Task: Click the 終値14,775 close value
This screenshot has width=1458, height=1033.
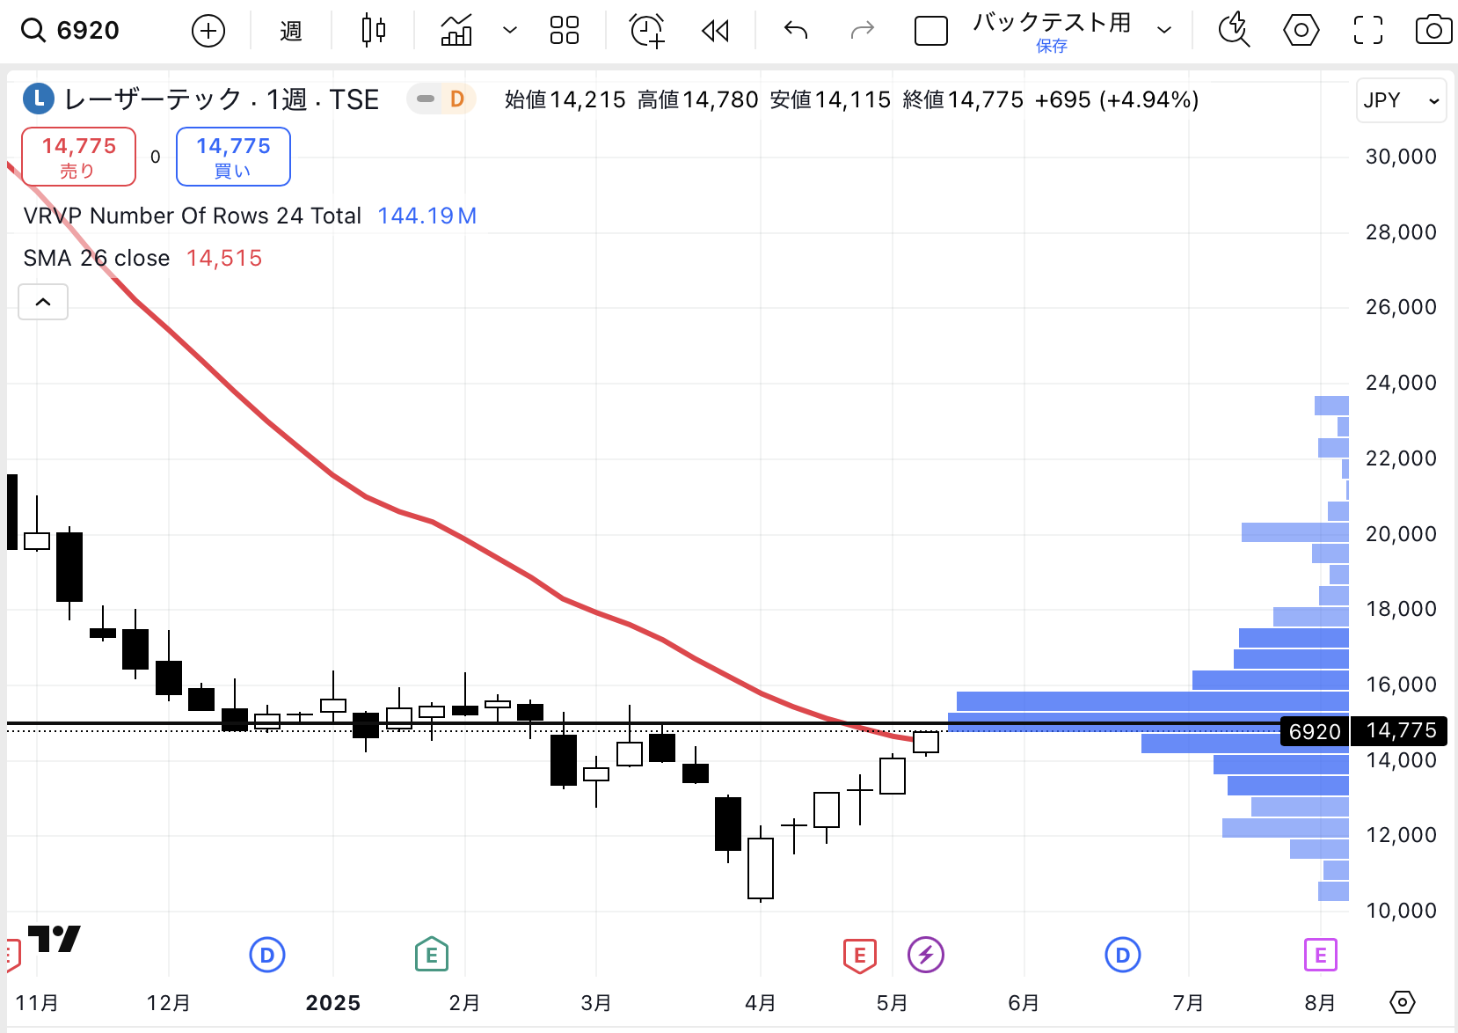Action: click(x=963, y=99)
